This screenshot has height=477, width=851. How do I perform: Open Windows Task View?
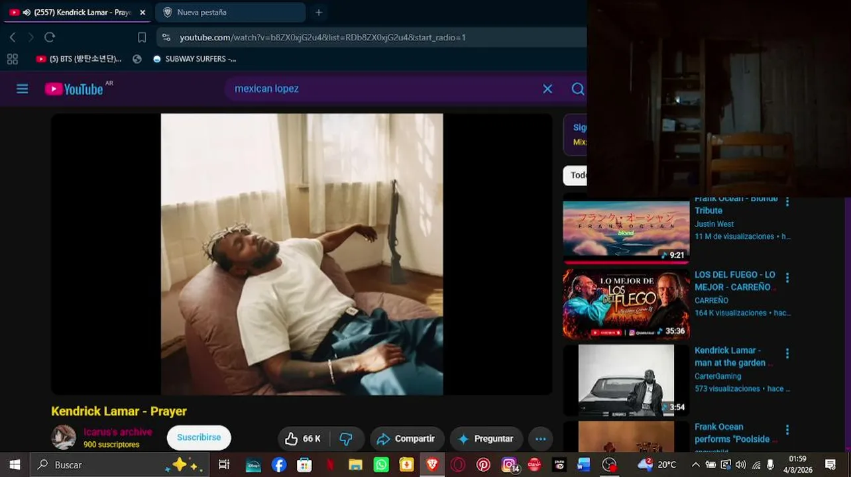coord(224,465)
